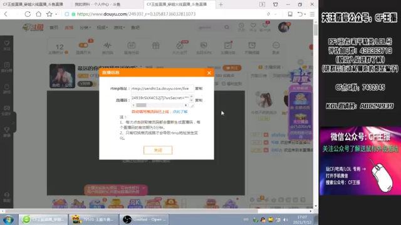Reload the page in browser
Image resolution: width=401 pixels, height=225 pixels.
click(x=28, y=14)
